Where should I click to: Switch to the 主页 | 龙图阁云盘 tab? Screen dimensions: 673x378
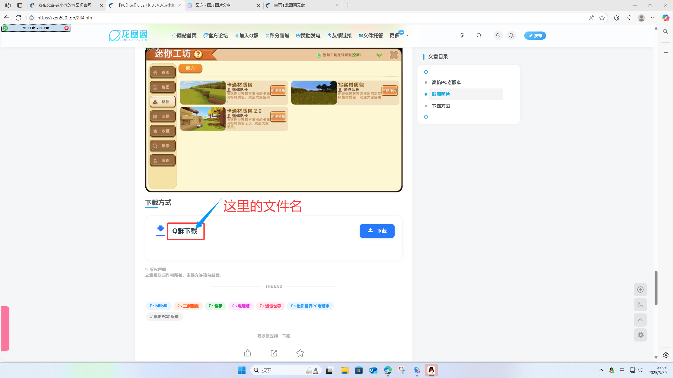point(302,5)
